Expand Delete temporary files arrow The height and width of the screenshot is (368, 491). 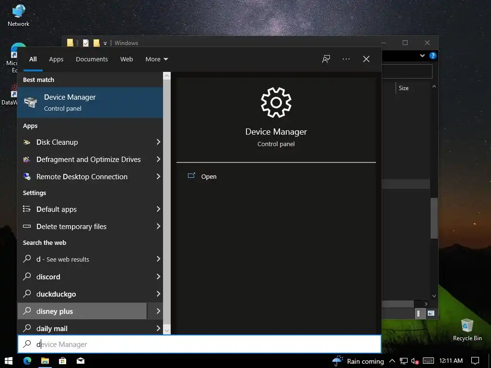(158, 226)
